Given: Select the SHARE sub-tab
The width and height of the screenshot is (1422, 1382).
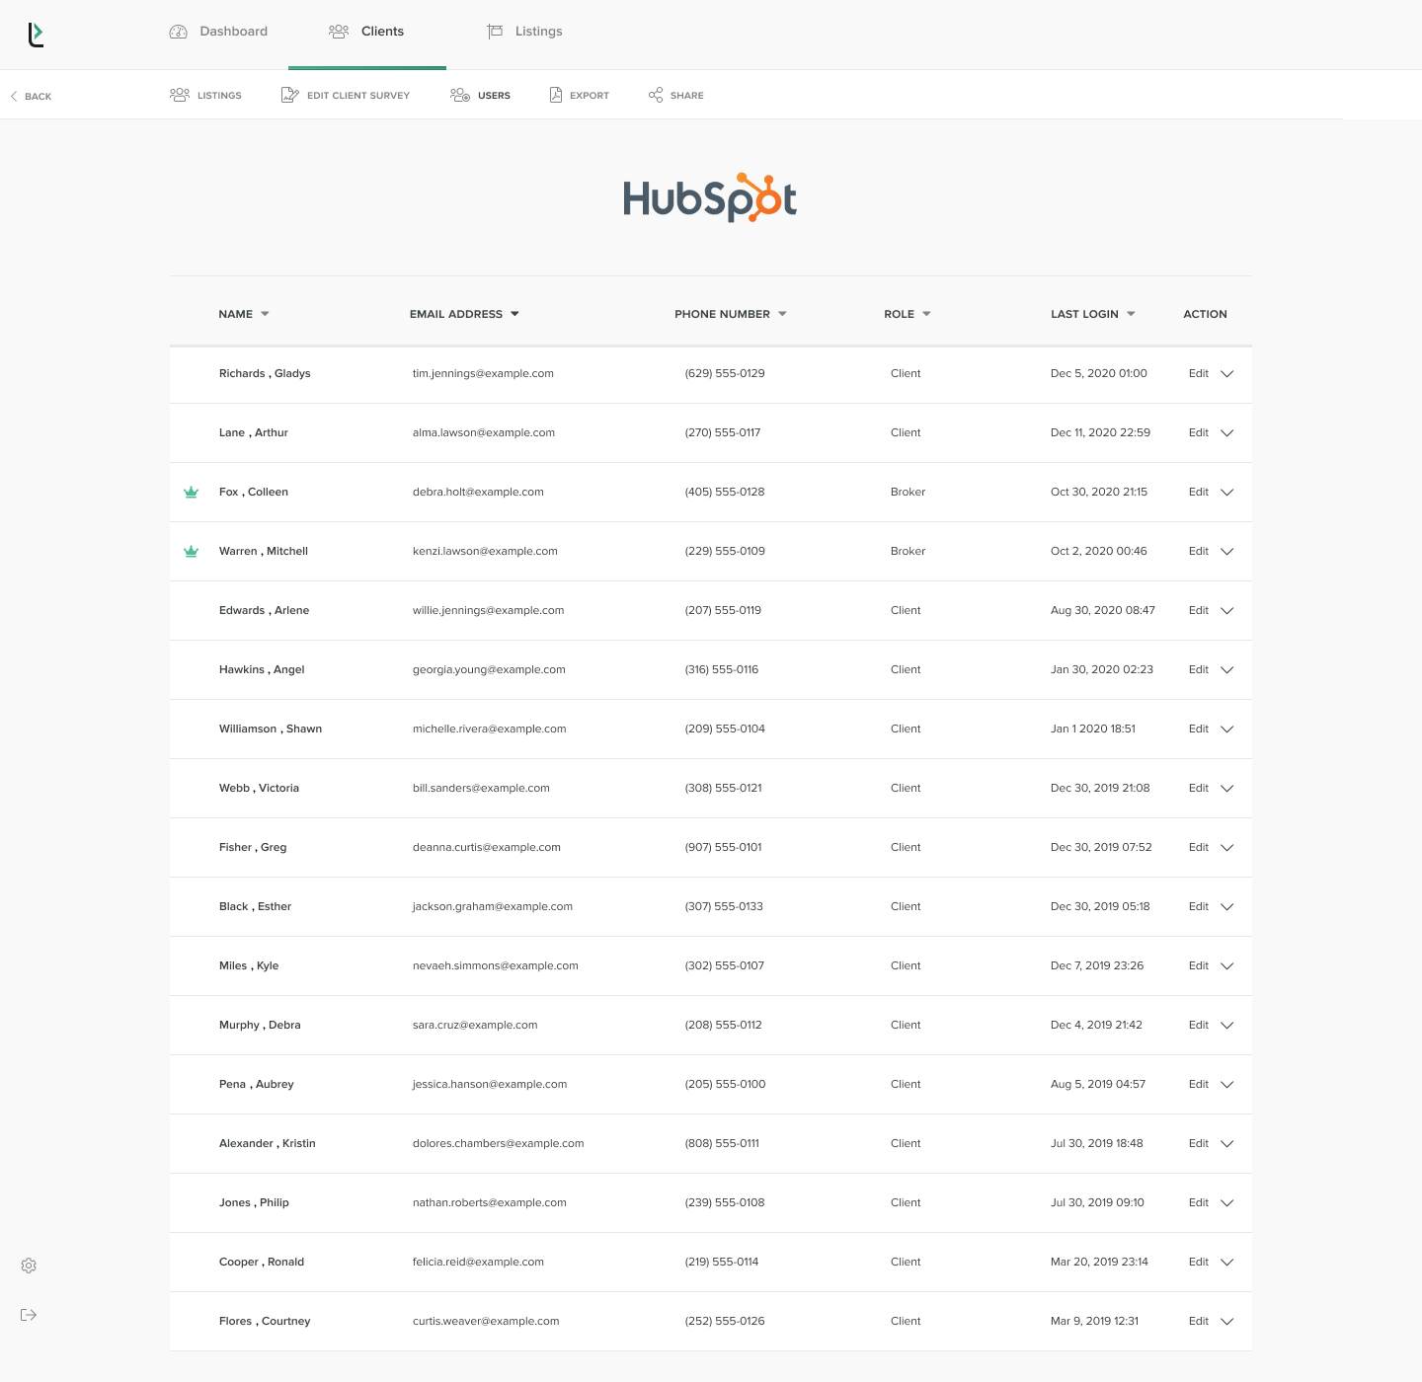Looking at the screenshot, I should pos(675,95).
